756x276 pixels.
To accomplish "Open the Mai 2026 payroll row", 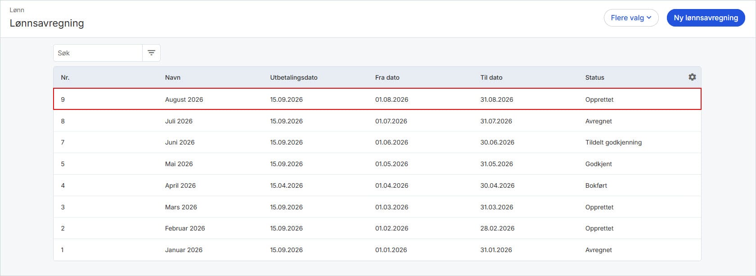I will 377,164.
